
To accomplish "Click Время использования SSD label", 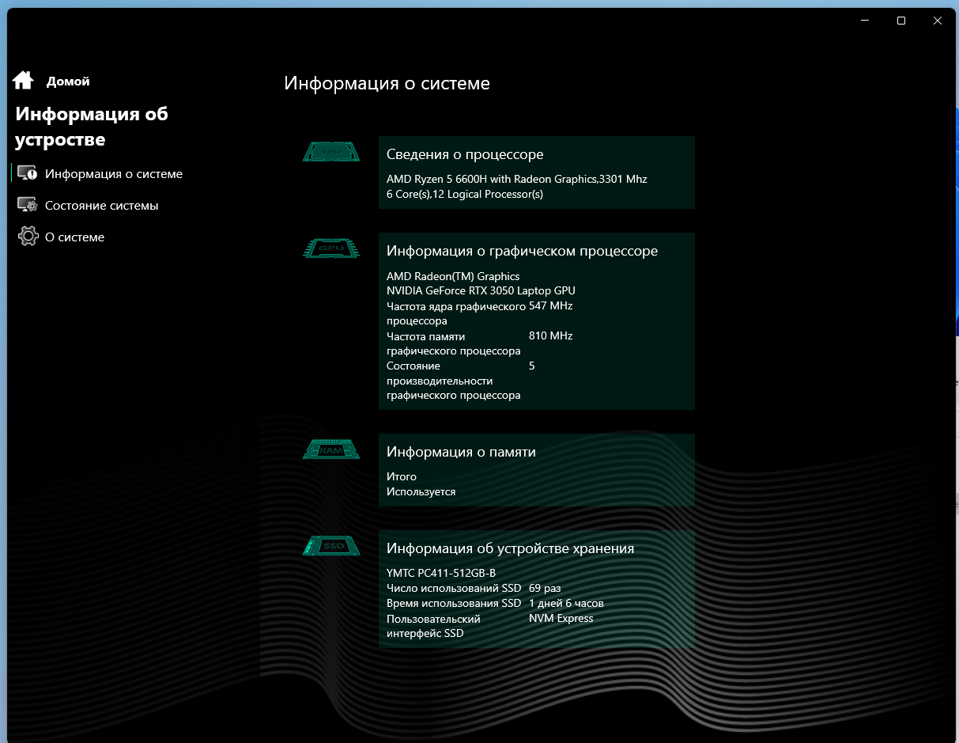I will pyautogui.click(x=454, y=603).
